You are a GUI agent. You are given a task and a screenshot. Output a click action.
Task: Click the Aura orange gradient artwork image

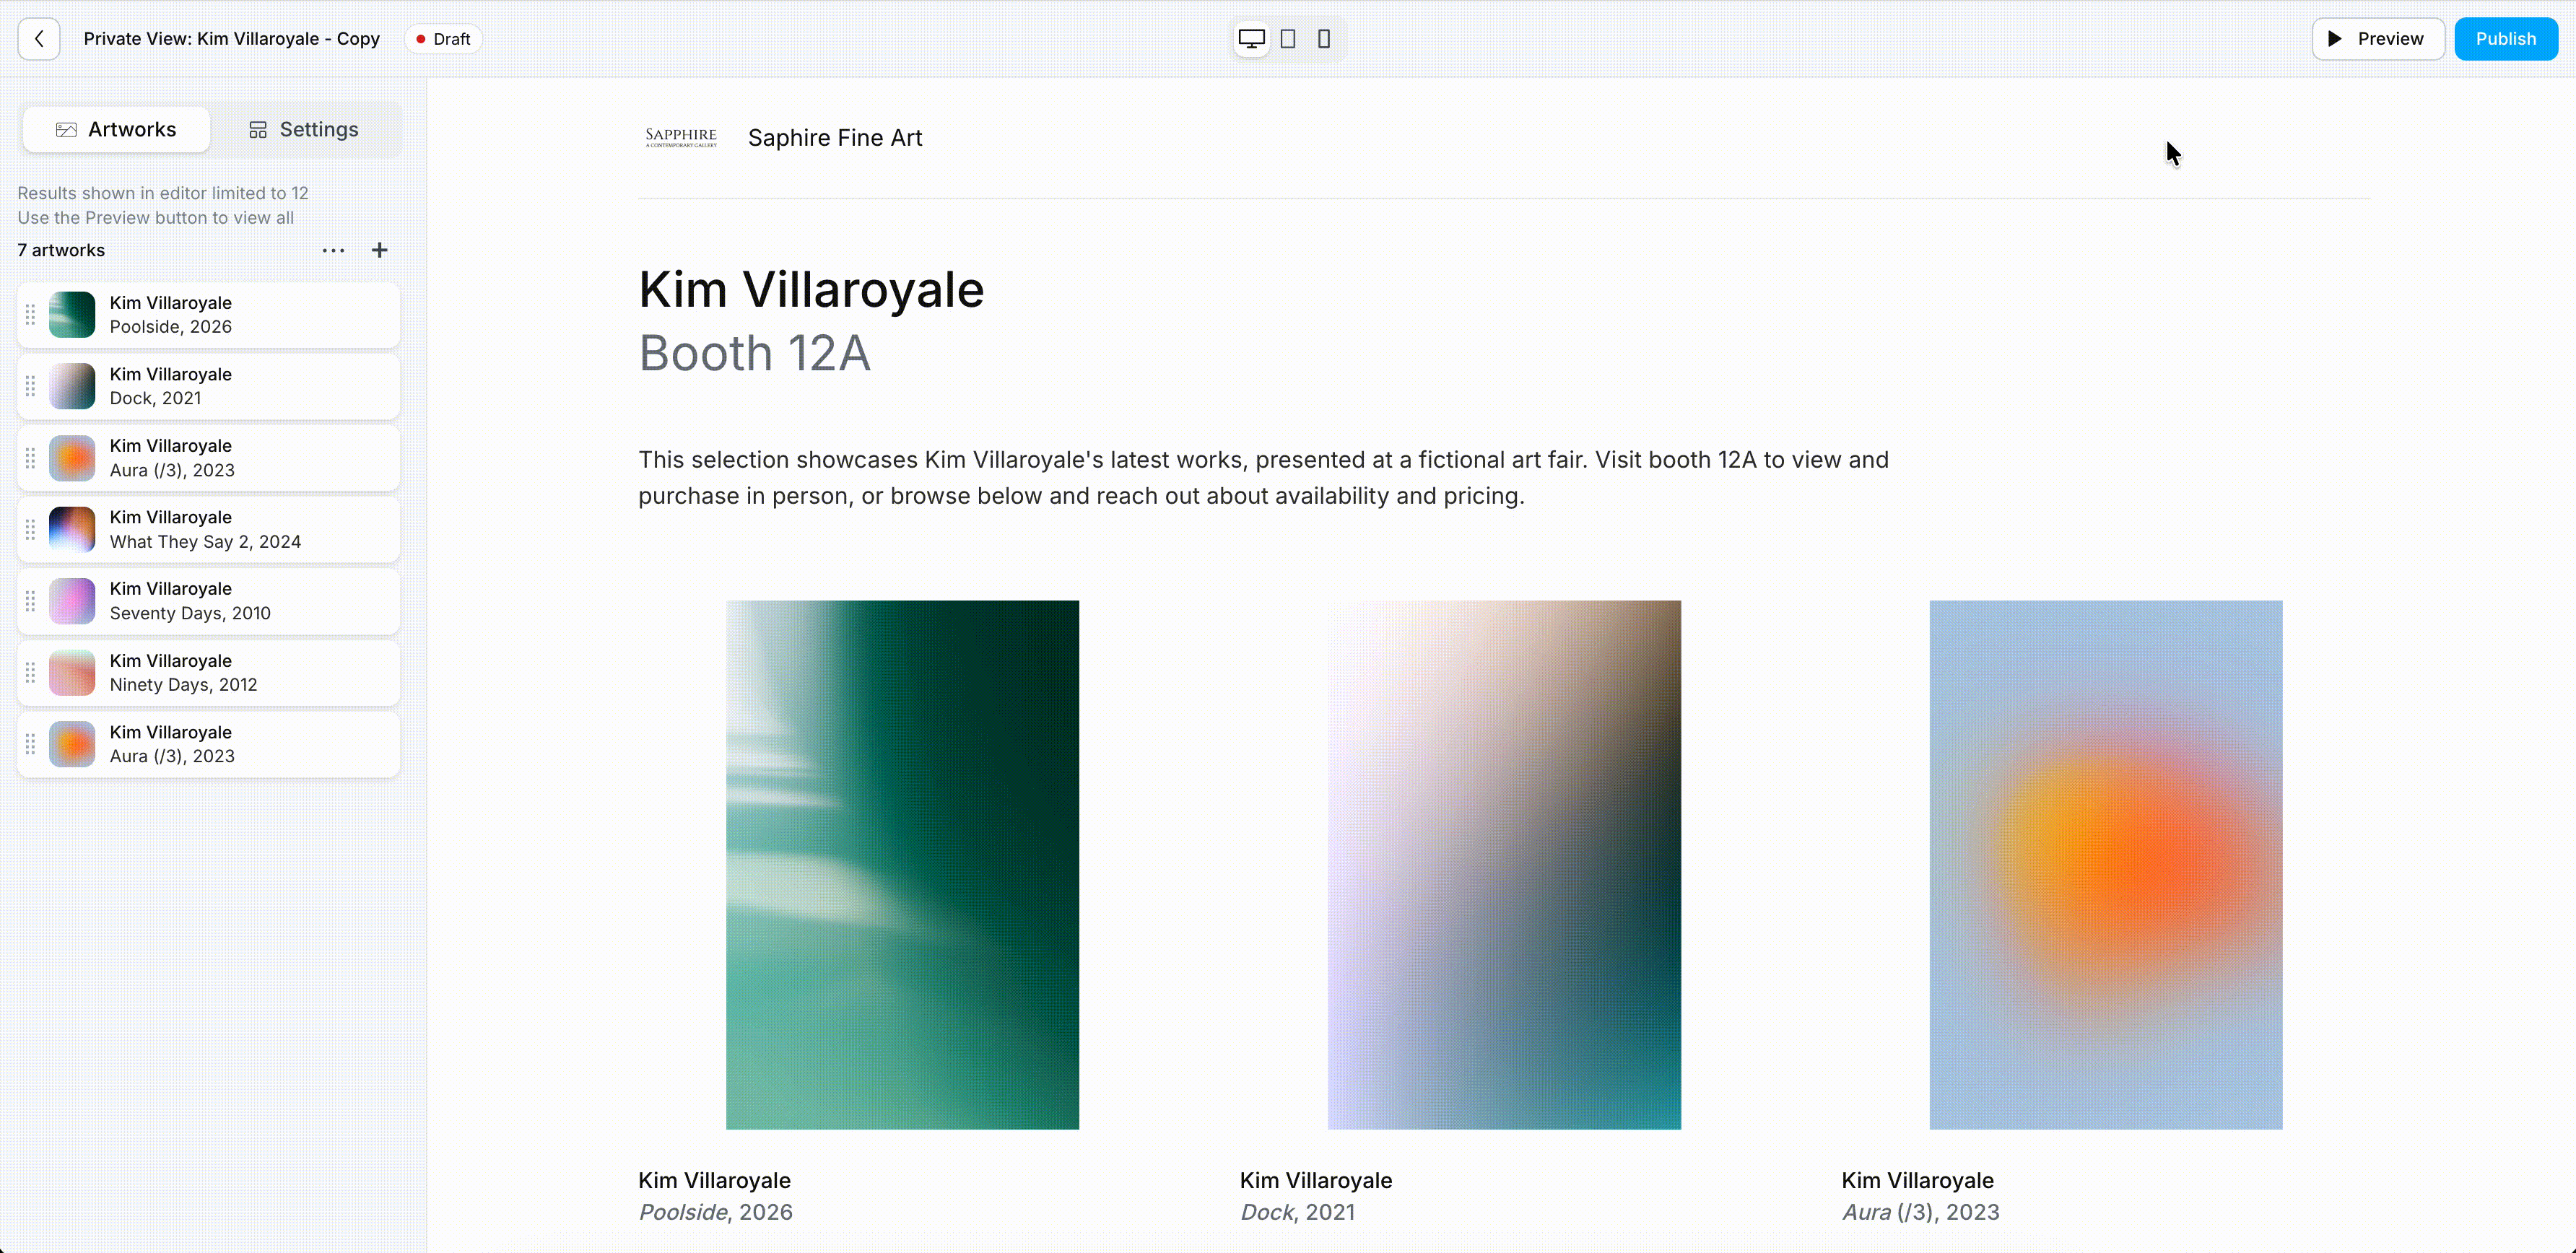[x=2105, y=865]
